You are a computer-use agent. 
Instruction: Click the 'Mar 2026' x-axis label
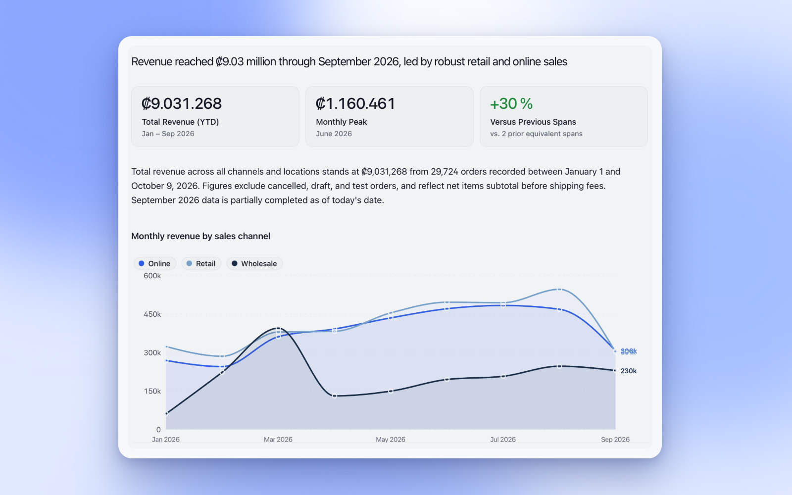click(x=278, y=440)
